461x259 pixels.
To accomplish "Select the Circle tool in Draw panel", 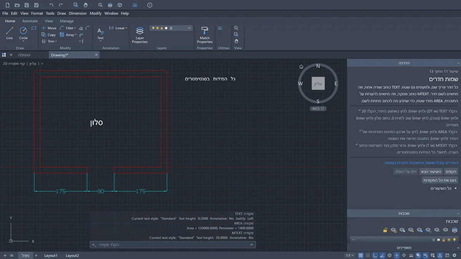I will click(x=23, y=33).
